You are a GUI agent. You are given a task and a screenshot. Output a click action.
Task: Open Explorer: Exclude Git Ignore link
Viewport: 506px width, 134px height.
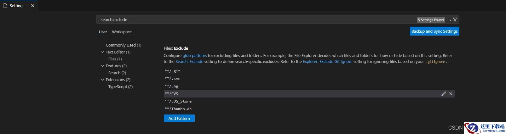328,61
